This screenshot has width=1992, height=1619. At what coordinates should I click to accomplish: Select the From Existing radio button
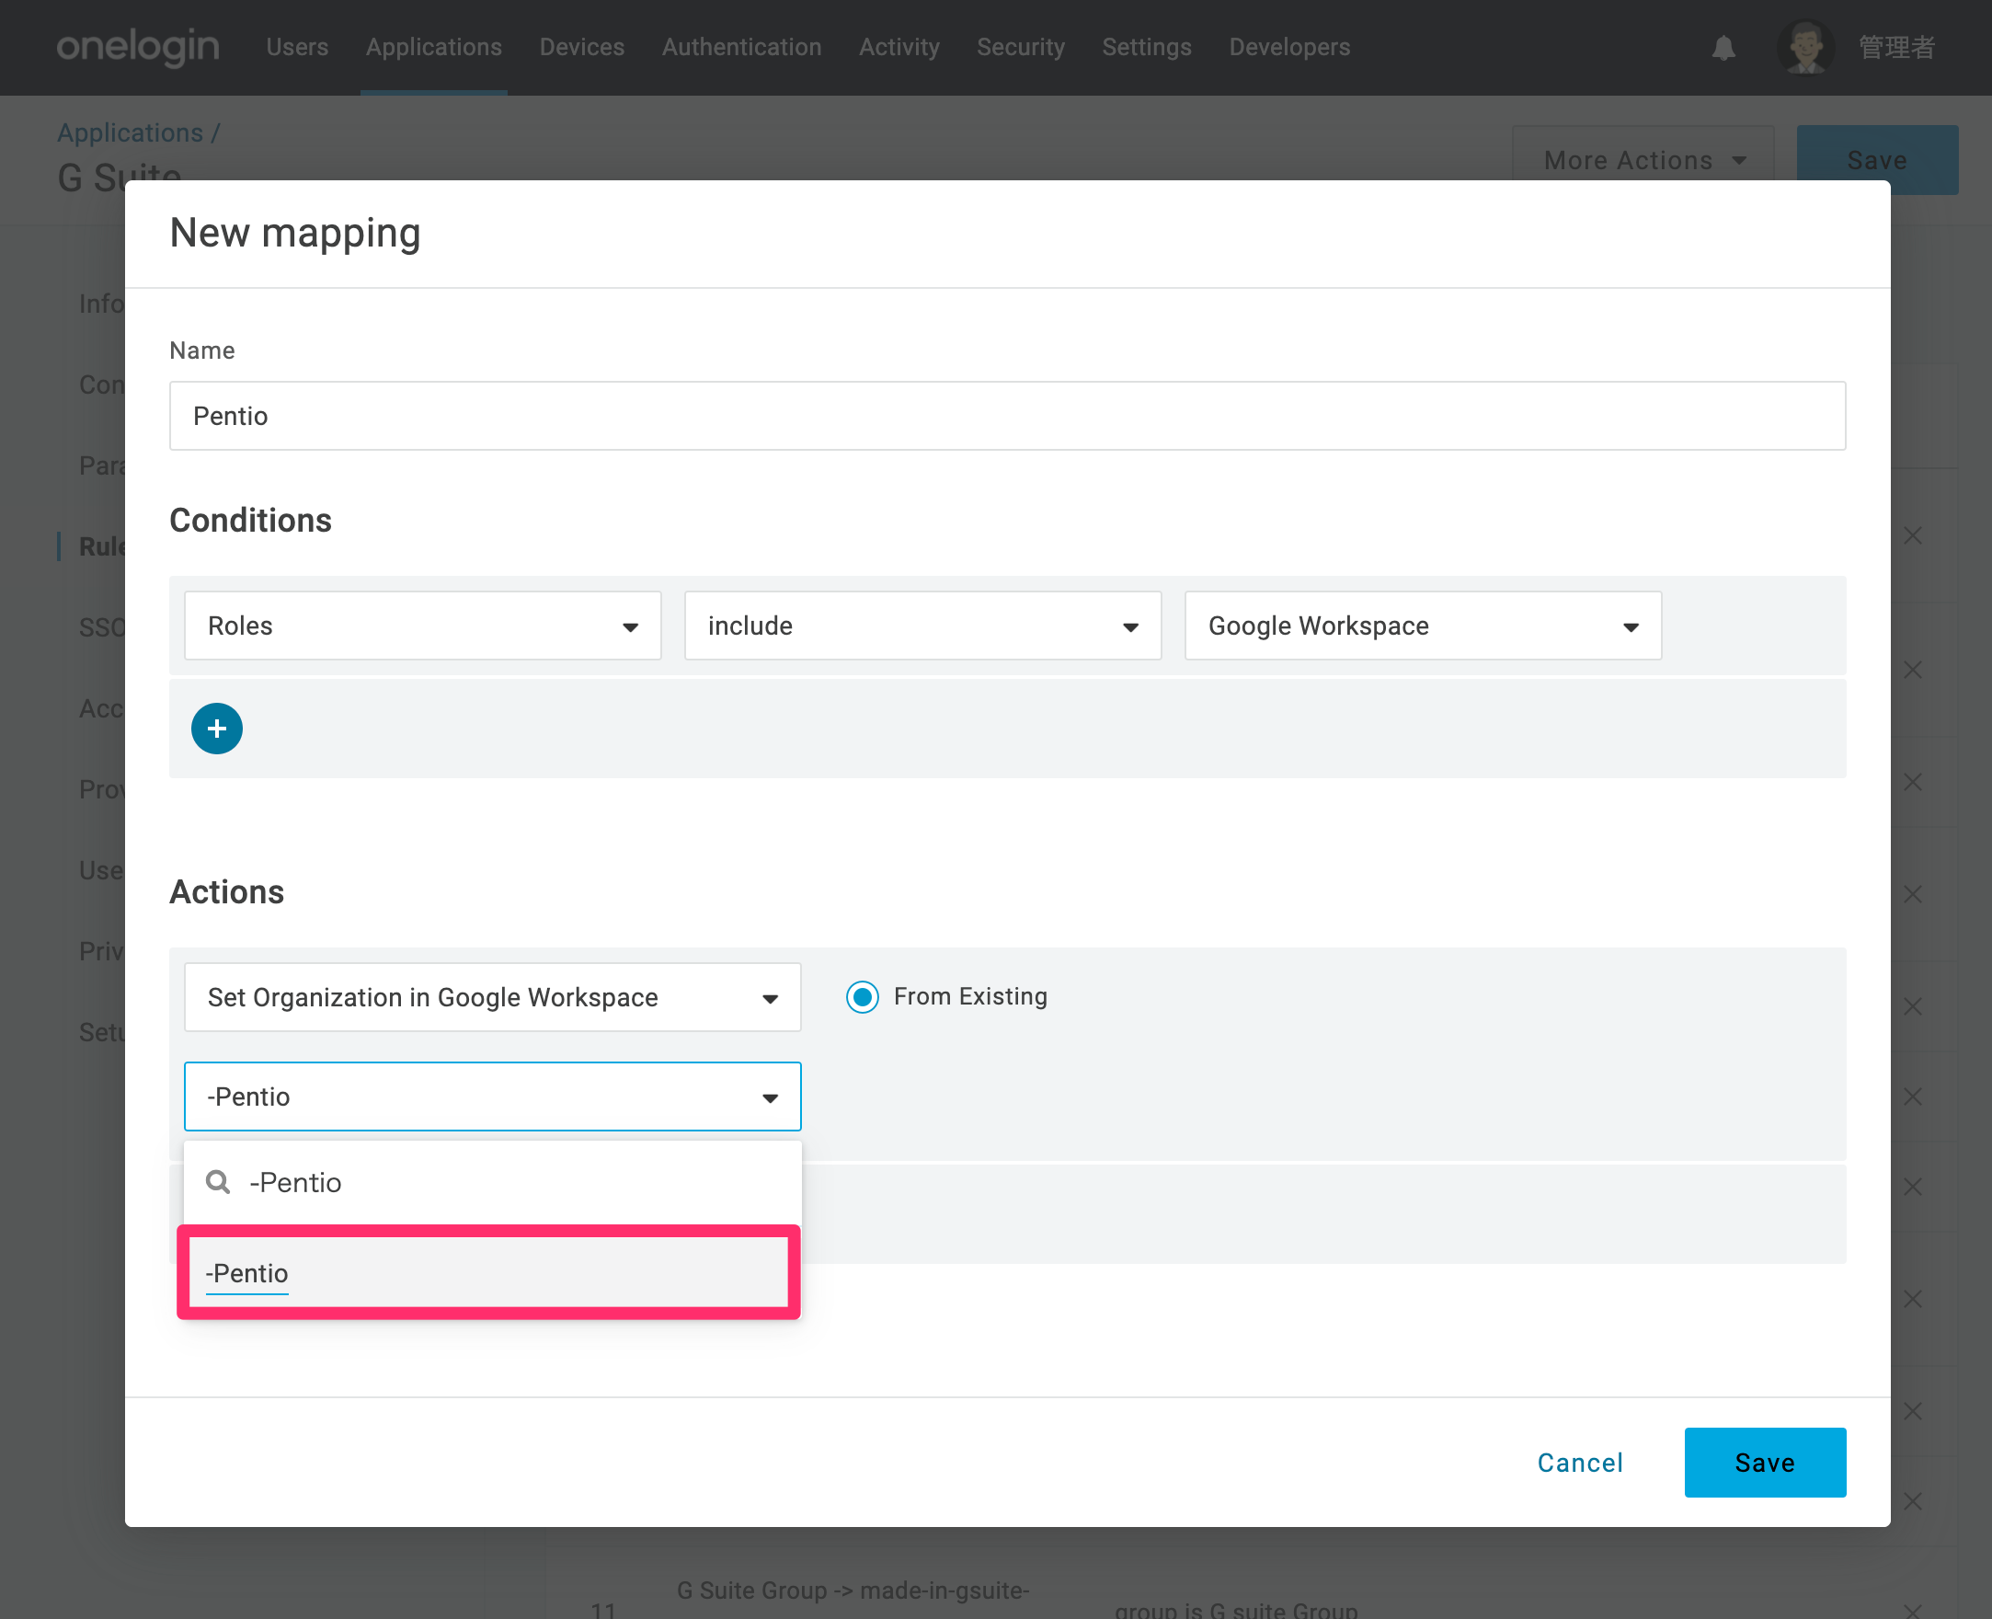click(x=863, y=996)
